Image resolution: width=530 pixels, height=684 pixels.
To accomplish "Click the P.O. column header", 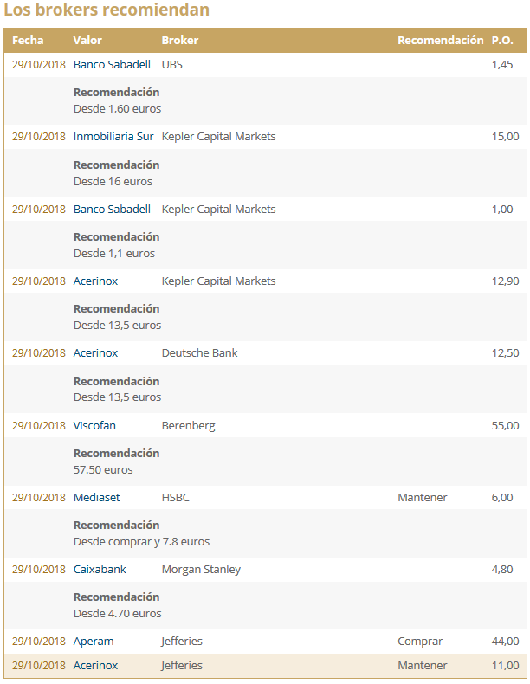I will [x=502, y=41].
